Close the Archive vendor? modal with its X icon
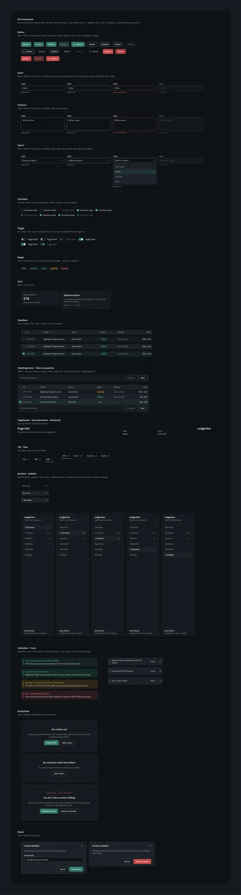Image resolution: width=241 pixels, height=895 pixels. click(x=150, y=846)
